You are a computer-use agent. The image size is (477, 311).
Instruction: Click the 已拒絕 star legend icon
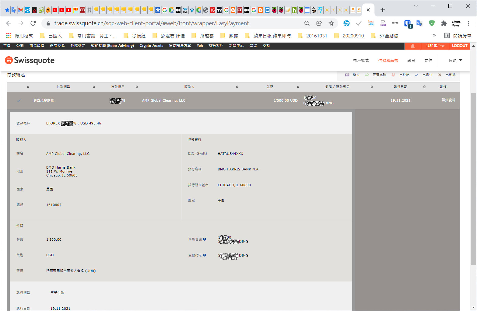pyautogui.click(x=393, y=75)
